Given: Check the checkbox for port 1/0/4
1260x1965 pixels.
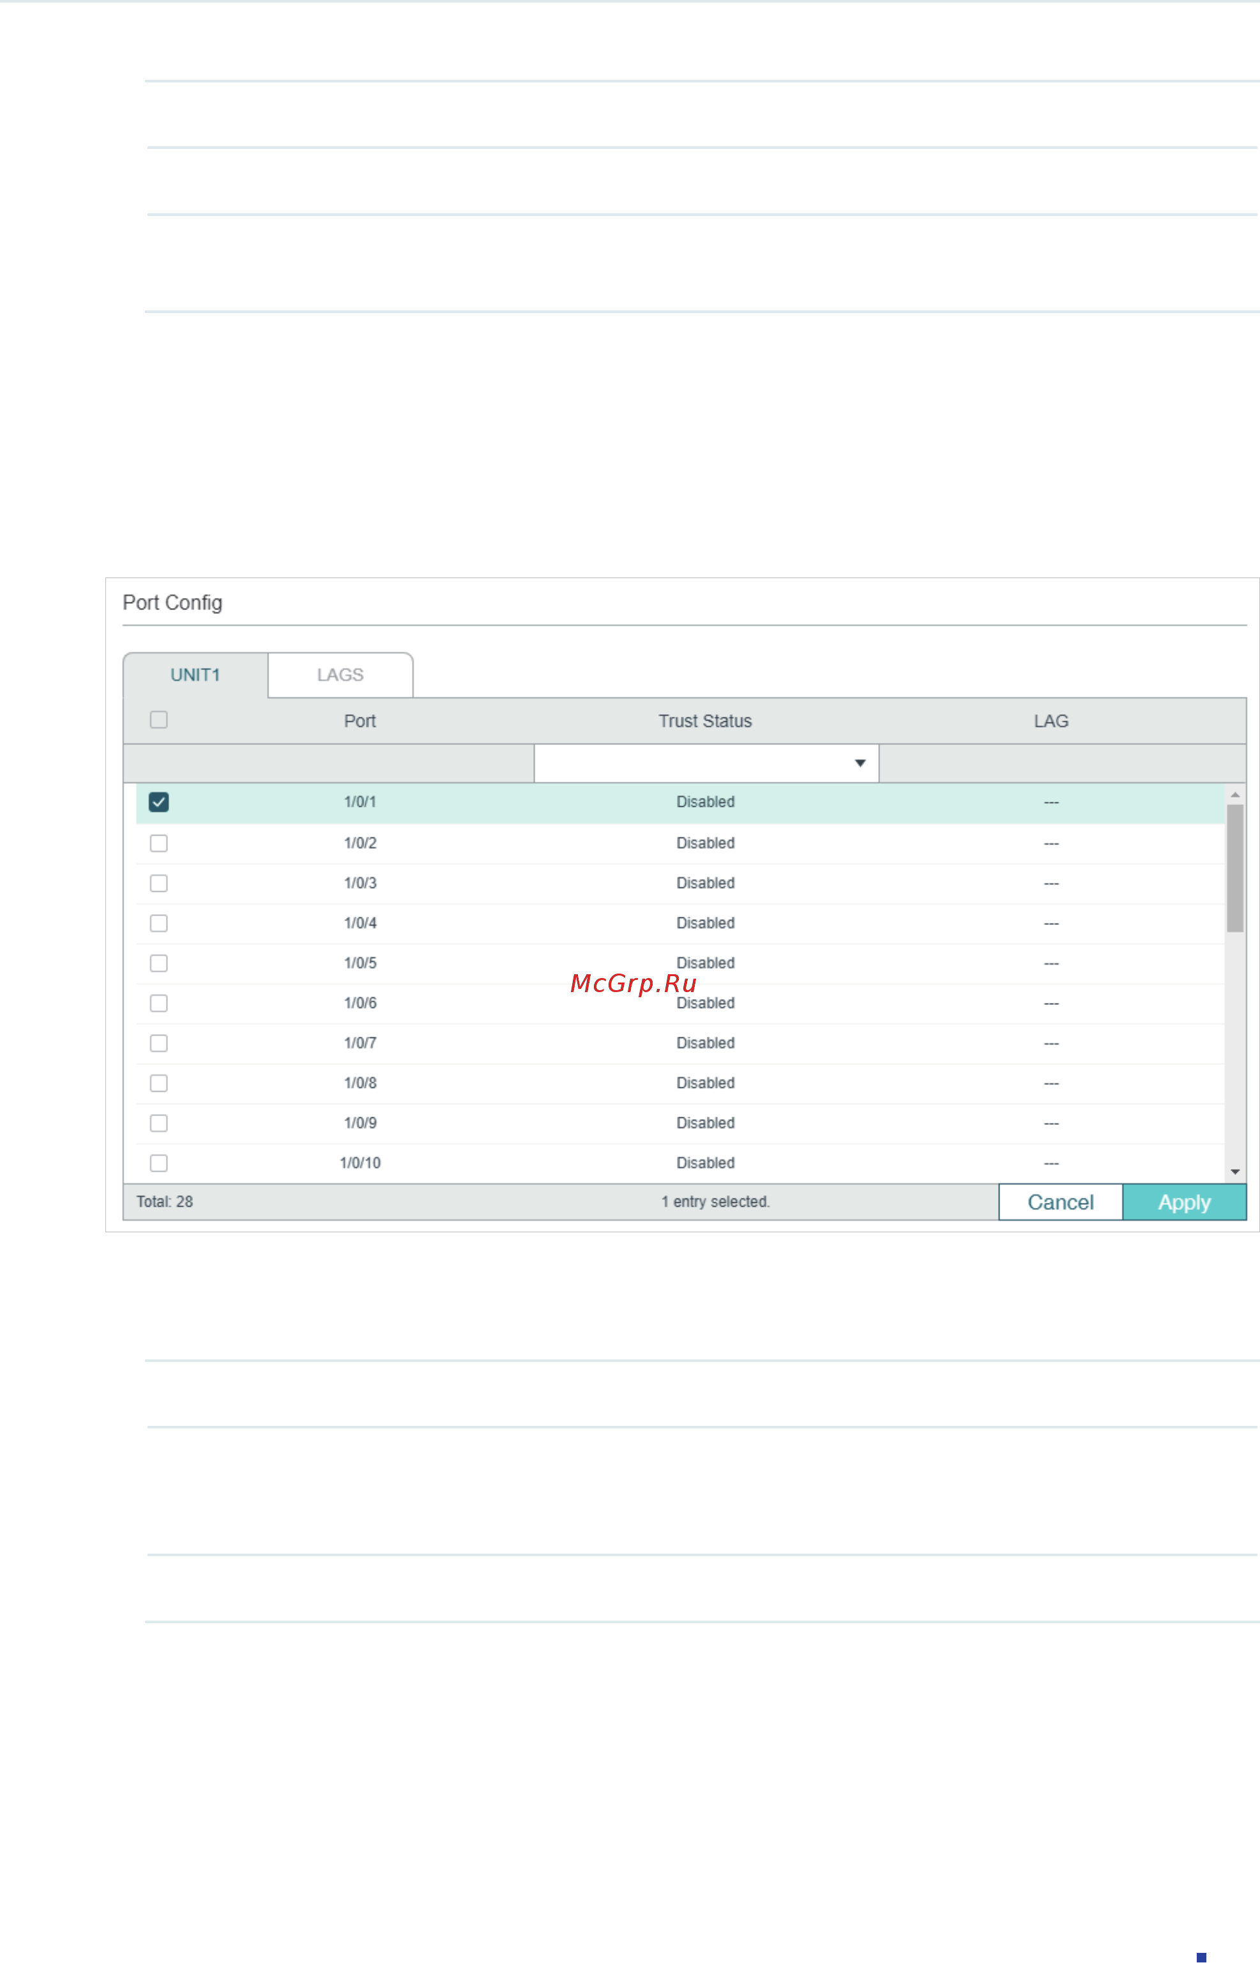Looking at the screenshot, I should (x=159, y=923).
